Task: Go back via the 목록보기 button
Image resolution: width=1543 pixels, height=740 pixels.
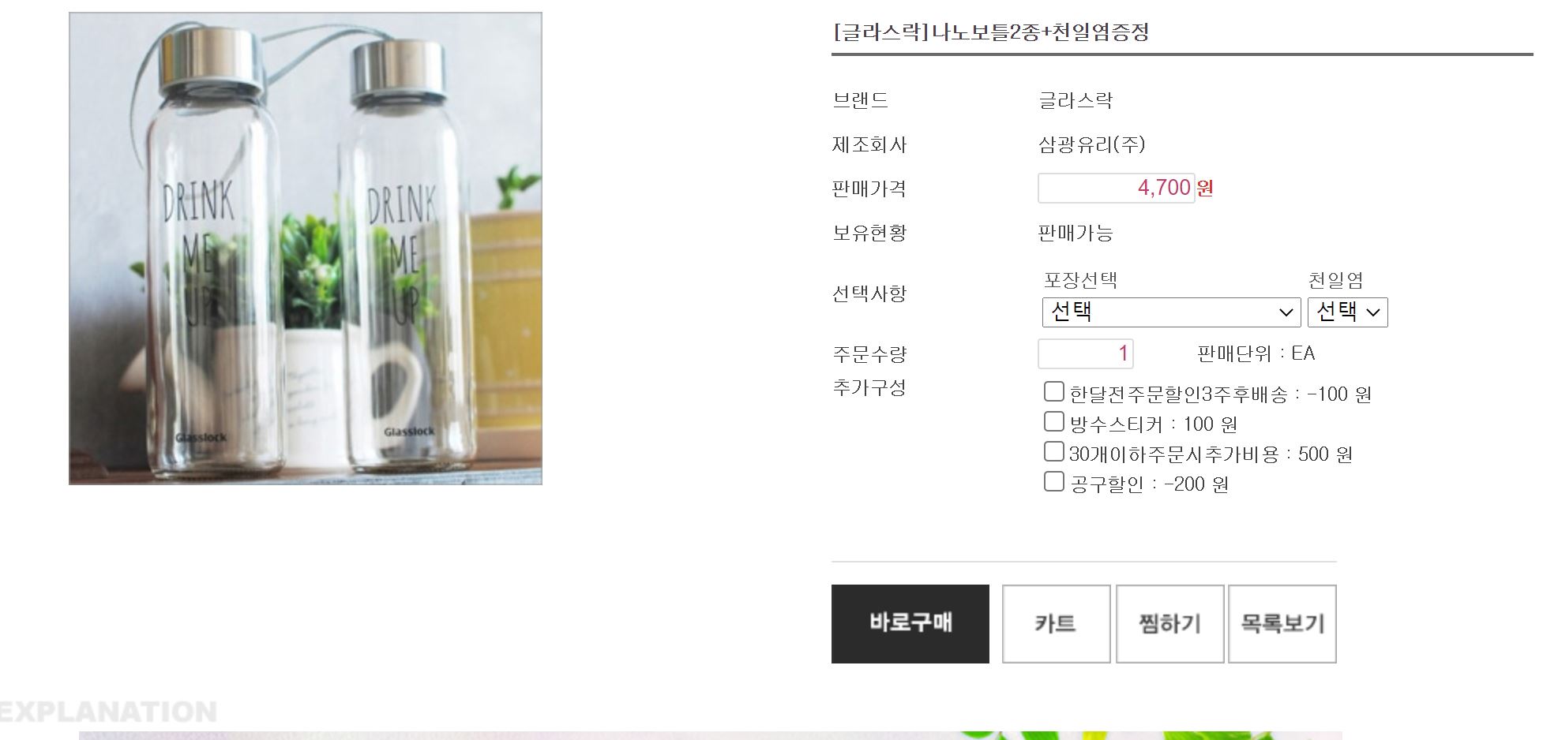Action: point(1282,623)
